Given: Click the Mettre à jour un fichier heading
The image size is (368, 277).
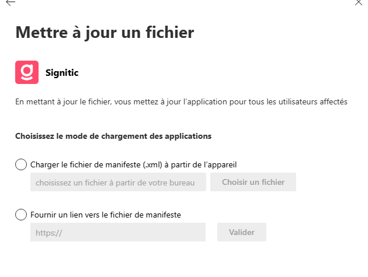Looking at the screenshot, I should (105, 32).
